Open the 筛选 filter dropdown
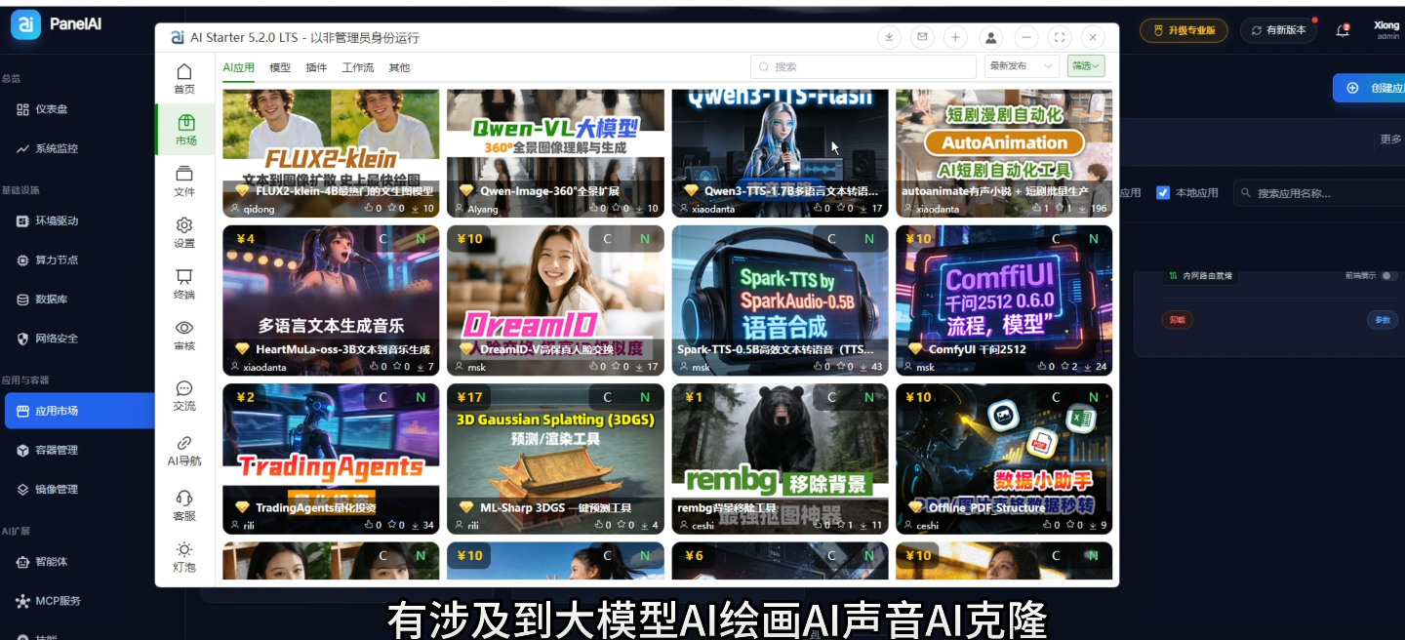The width and height of the screenshot is (1405, 640). coord(1086,66)
